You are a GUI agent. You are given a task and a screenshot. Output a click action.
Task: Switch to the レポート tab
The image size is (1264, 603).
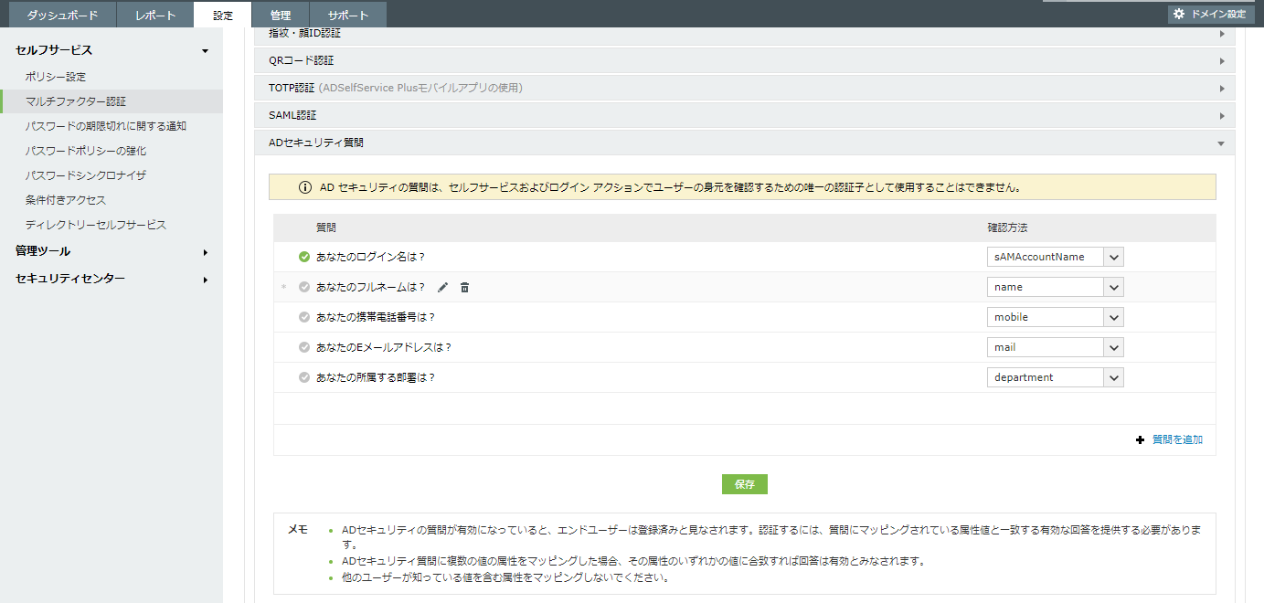point(154,16)
